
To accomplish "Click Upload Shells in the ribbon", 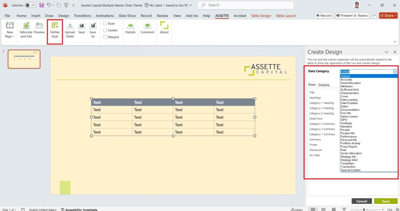I will click(70, 30).
